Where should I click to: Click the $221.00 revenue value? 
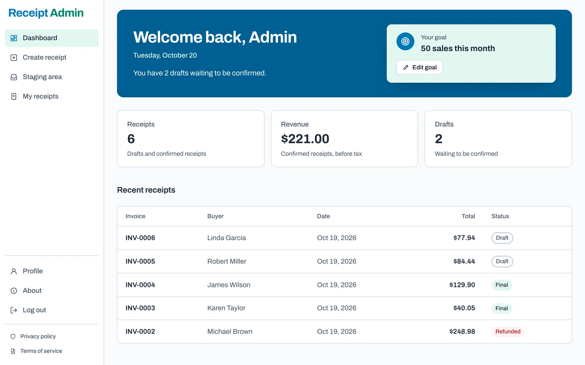[x=305, y=139]
